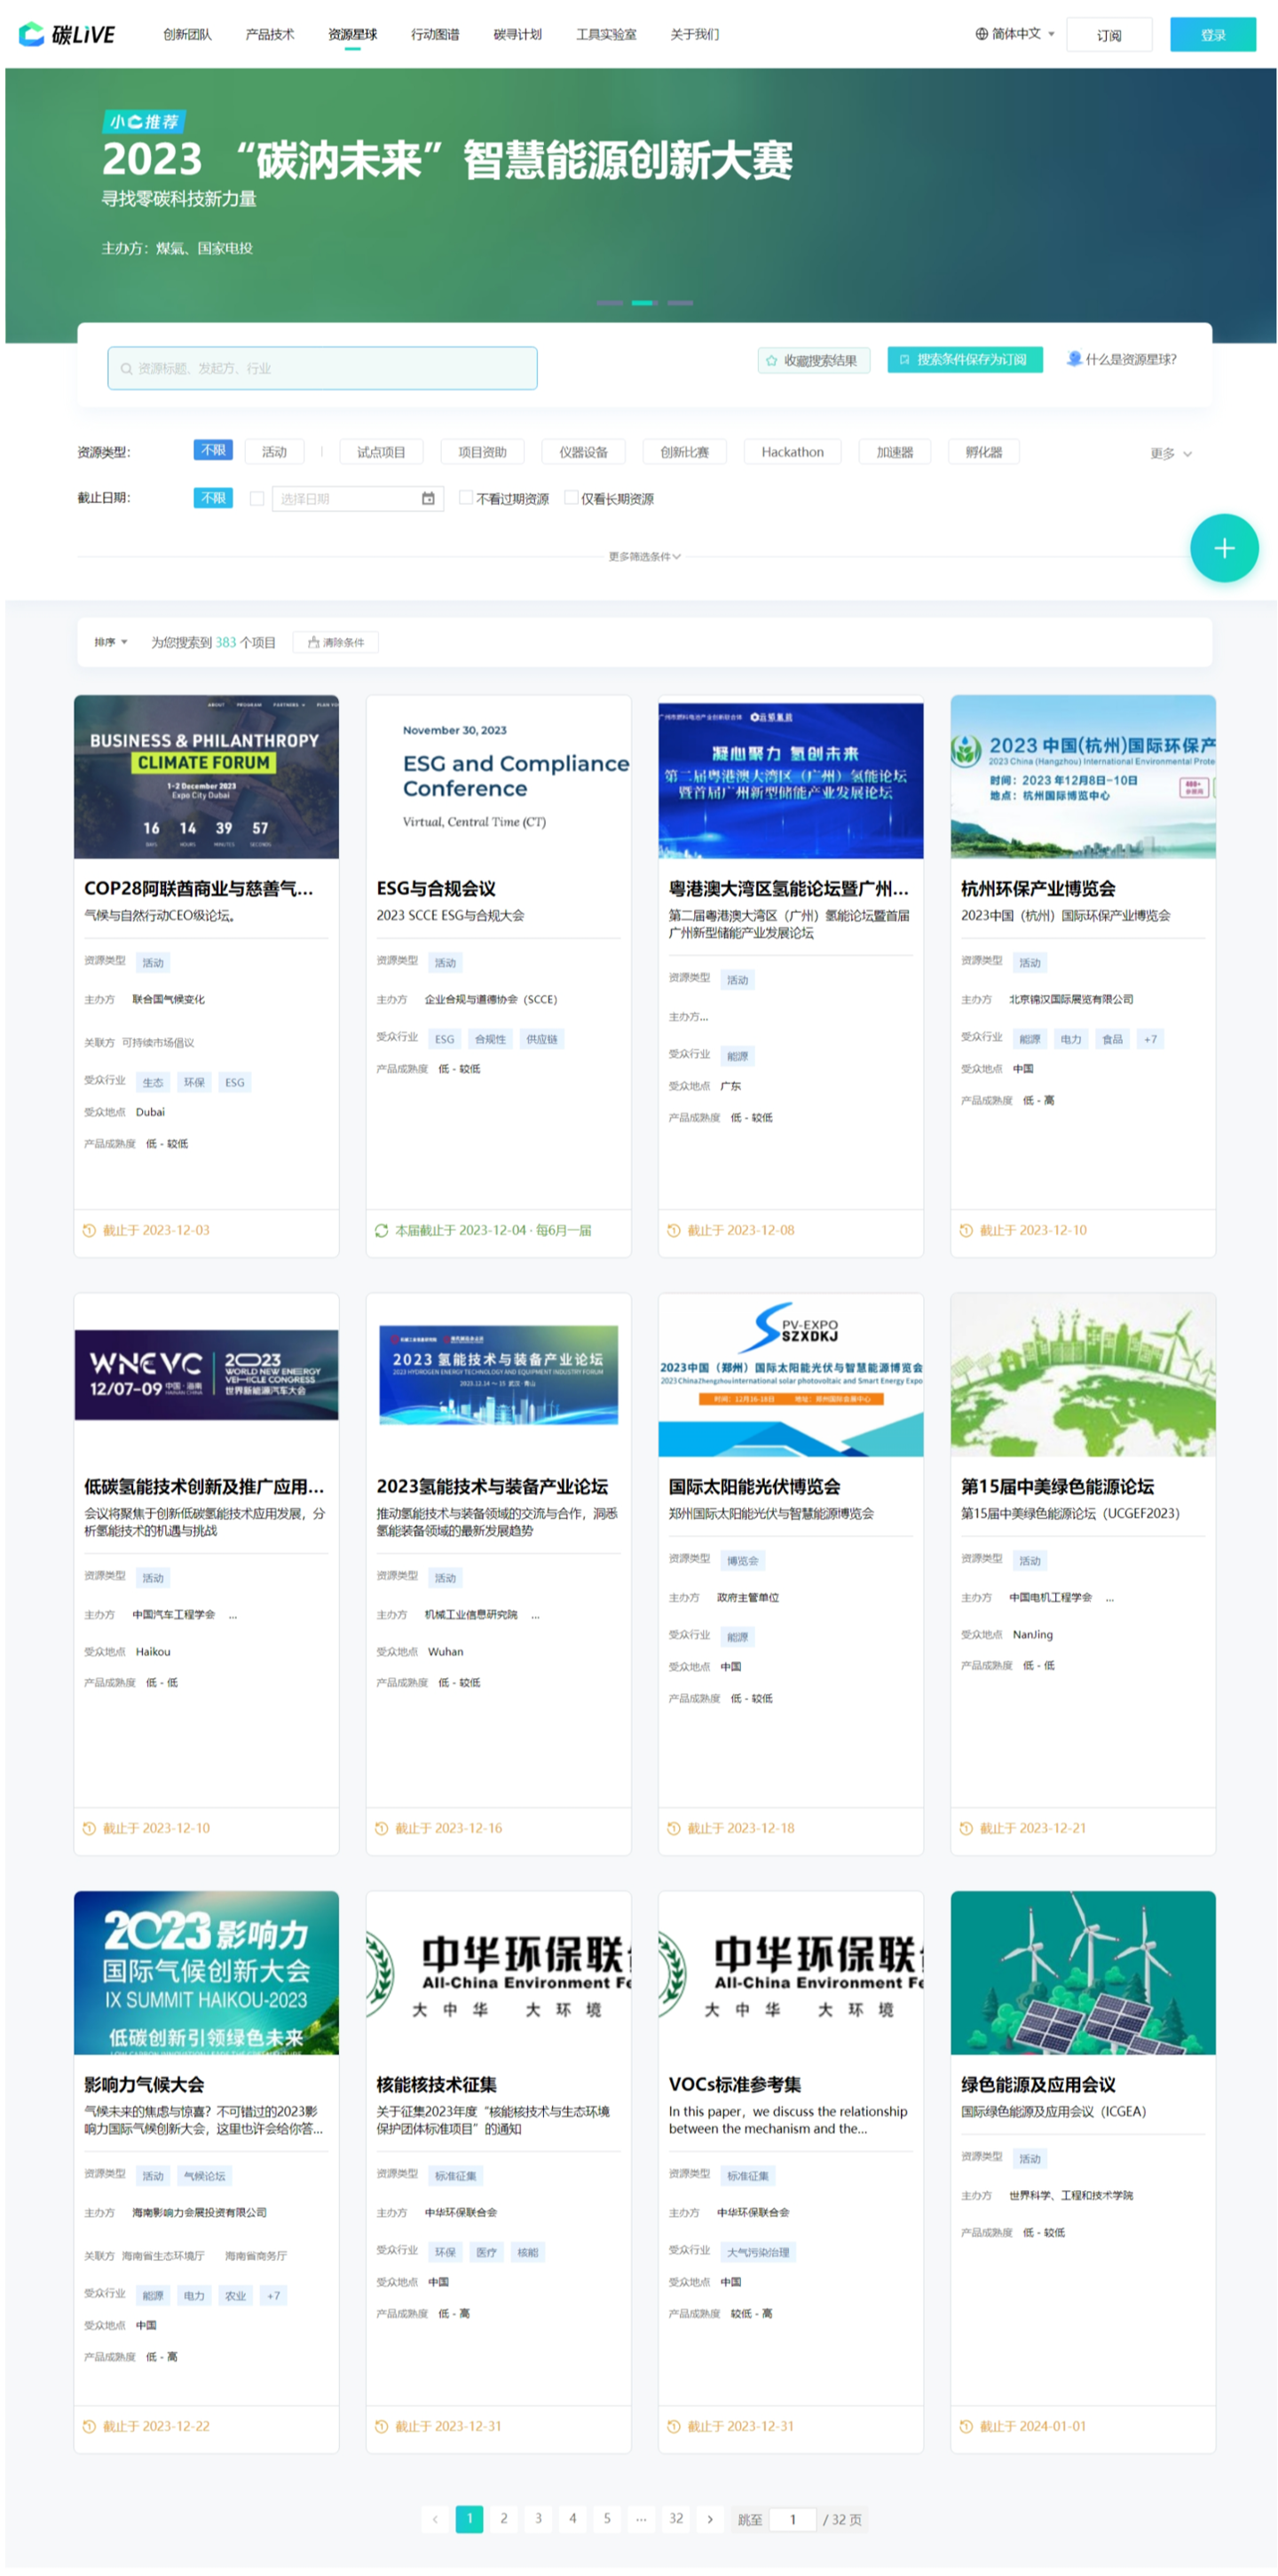This screenshot has width=1278, height=2576.
Task: Focus the resource search input field
Action: 322,369
